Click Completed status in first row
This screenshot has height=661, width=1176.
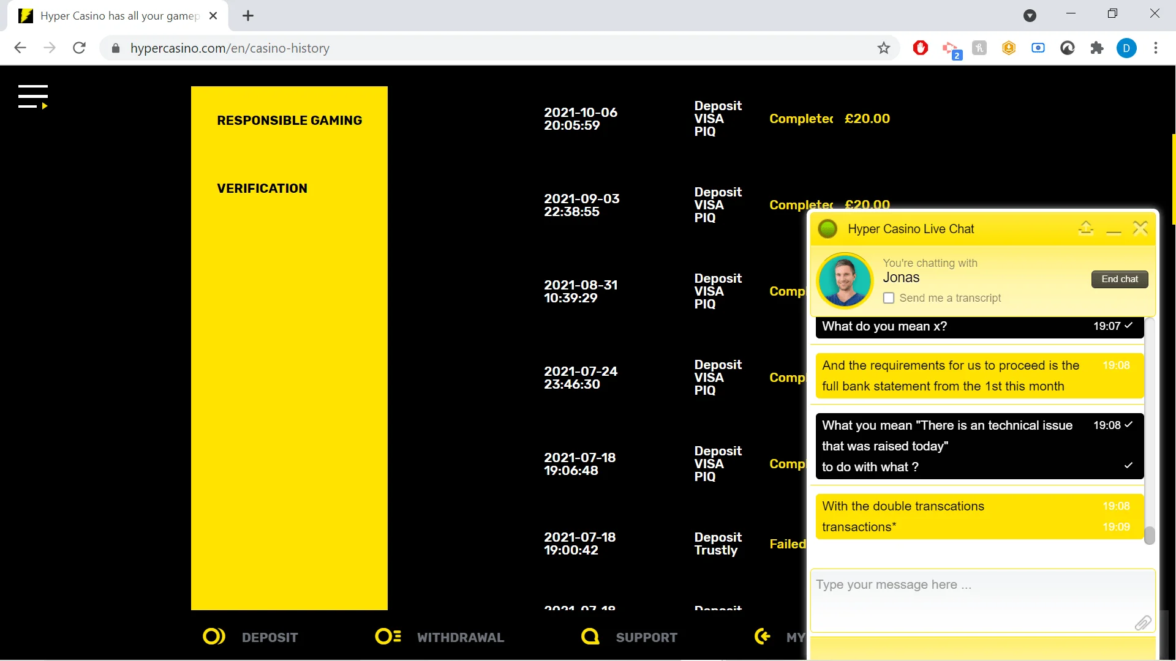coord(801,119)
